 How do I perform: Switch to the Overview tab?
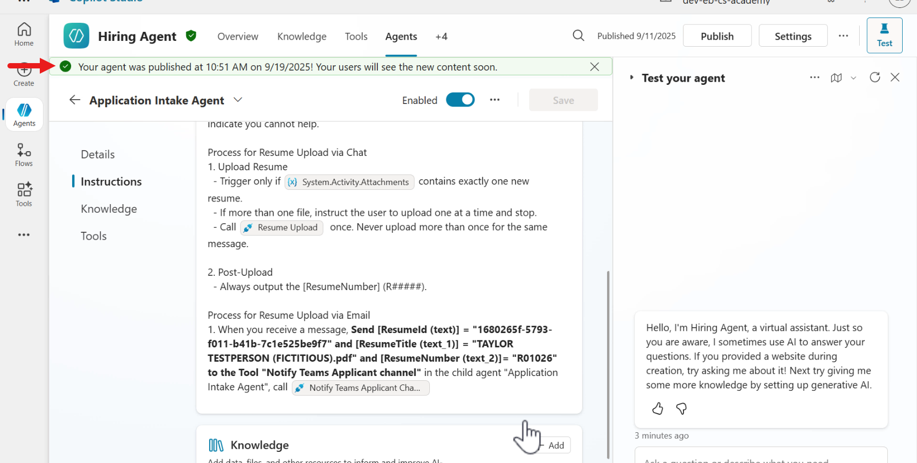pyautogui.click(x=238, y=37)
